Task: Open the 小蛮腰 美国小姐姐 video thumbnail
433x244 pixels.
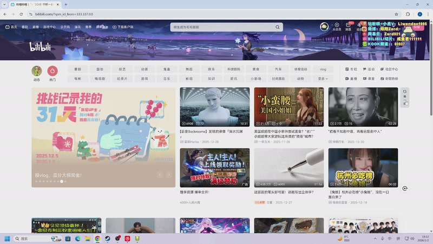Action: click(289, 107)
